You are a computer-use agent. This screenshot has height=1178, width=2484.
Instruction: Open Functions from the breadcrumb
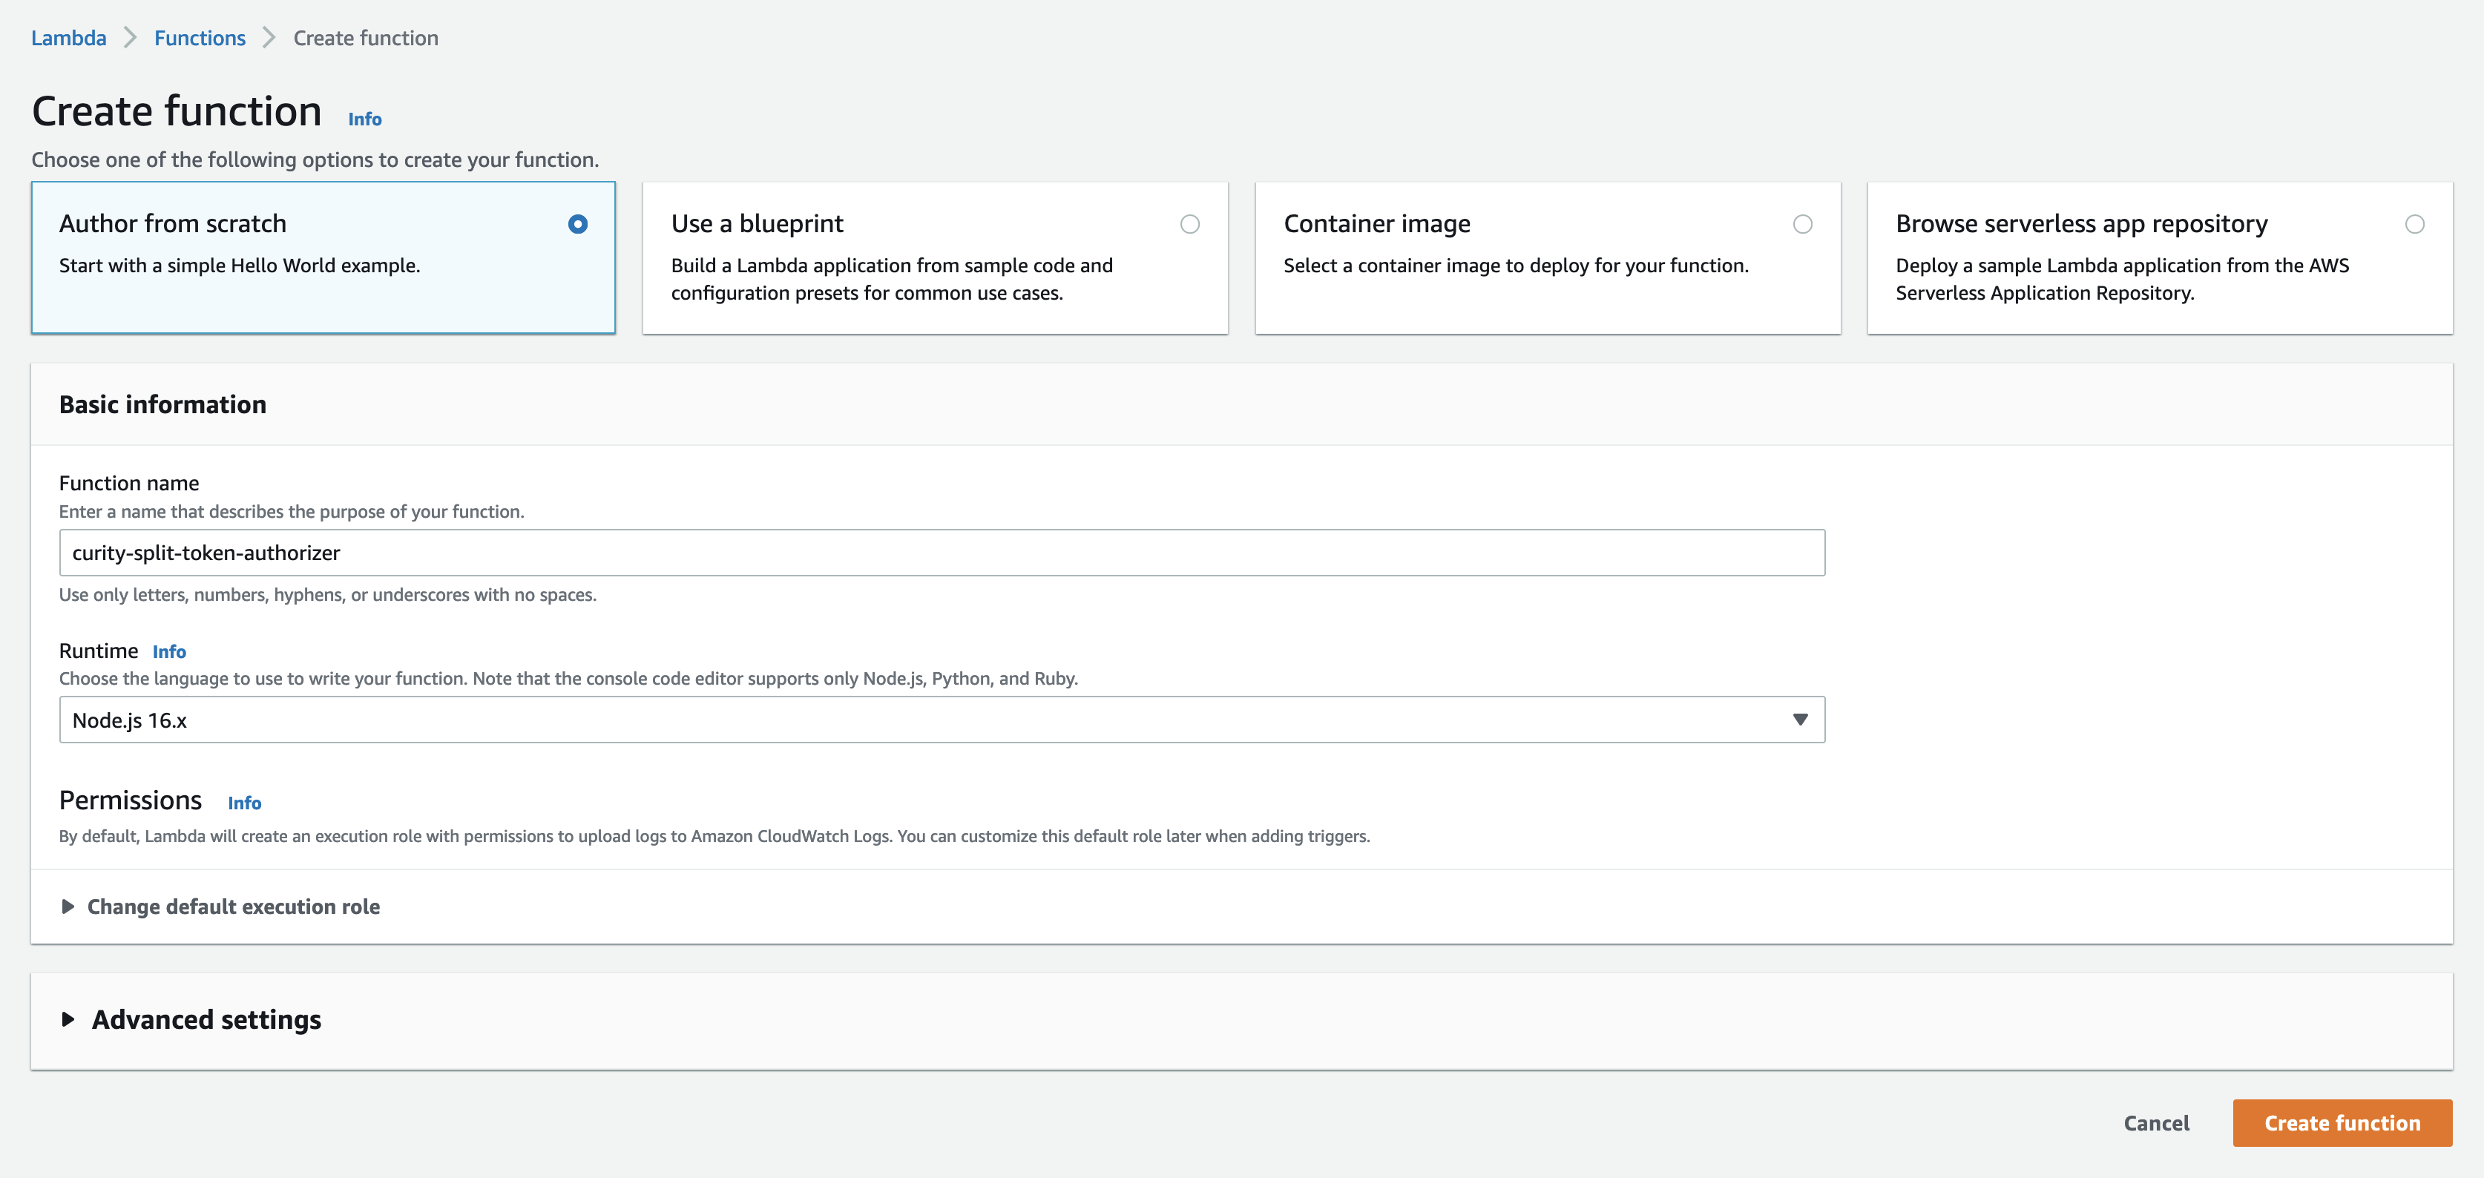pos(200,38)
